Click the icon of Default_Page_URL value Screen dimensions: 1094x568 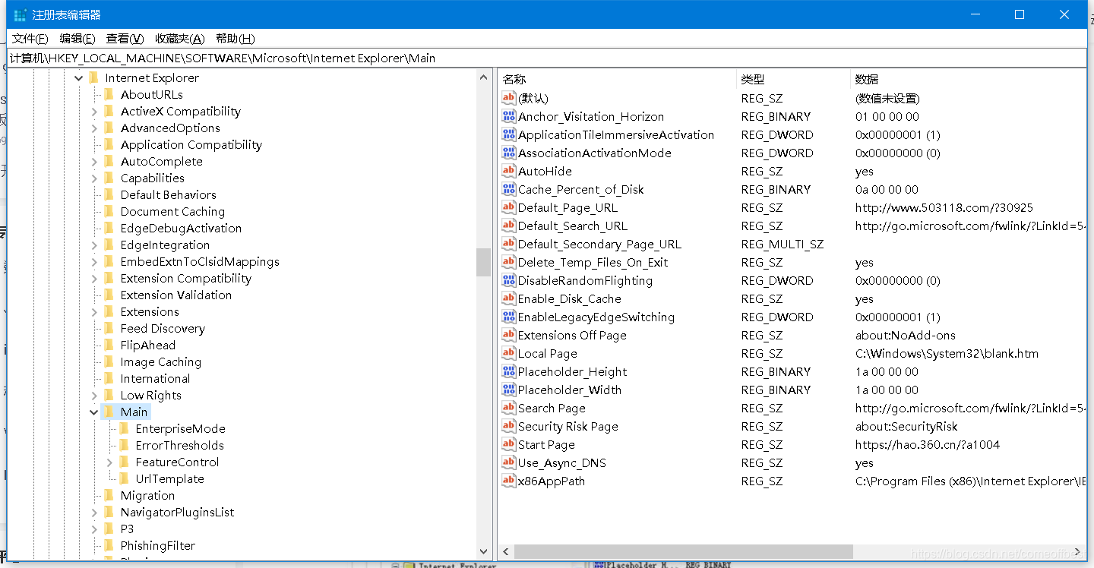pyautogui.click(x=509, y=207)
